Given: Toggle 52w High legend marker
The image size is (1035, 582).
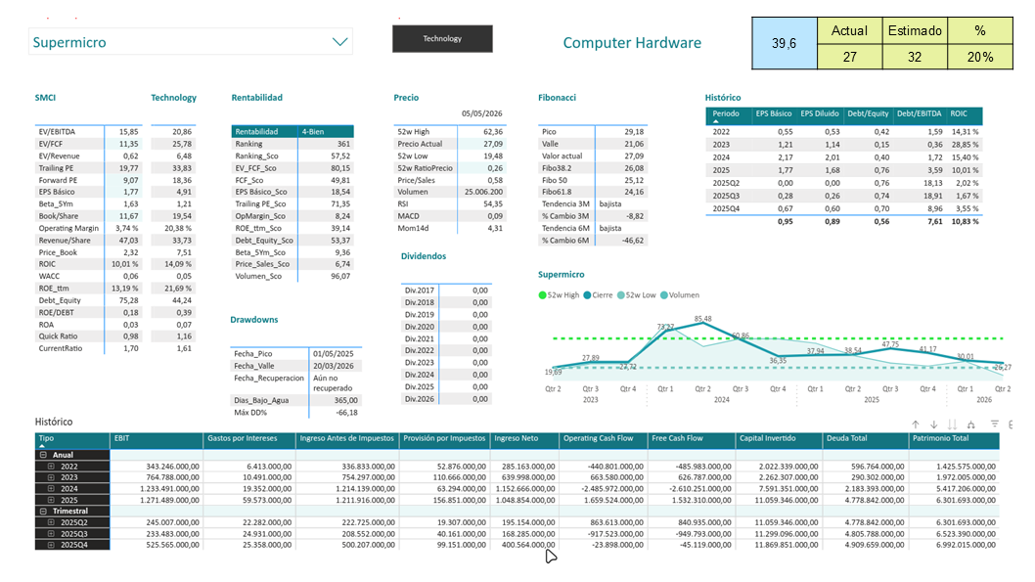Looking at the screenshot, I should (543, 295).
